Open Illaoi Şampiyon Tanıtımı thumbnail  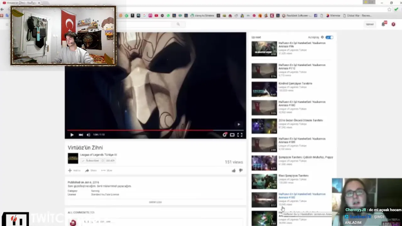point(264,181)
